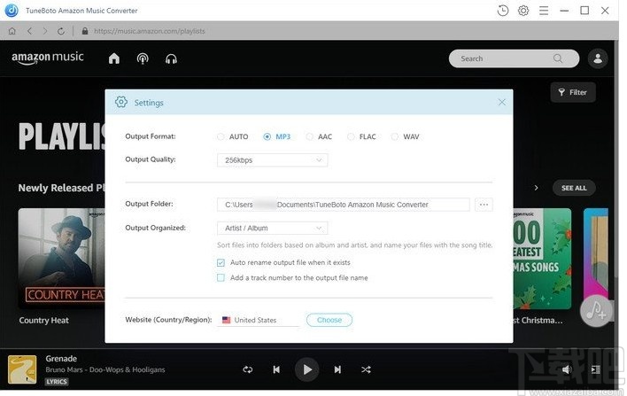Viewport: 627px width, 396px height.
Task: Play the current song Grenade
Action: 306,369
